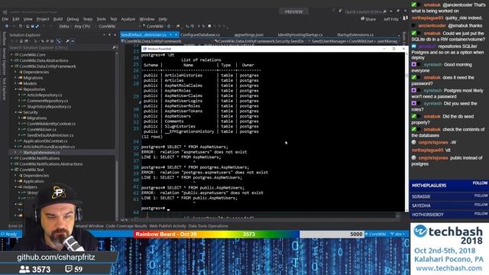This screenshot has height=275, width=489.
Task: Open the File menu
Action: point(5,19)
